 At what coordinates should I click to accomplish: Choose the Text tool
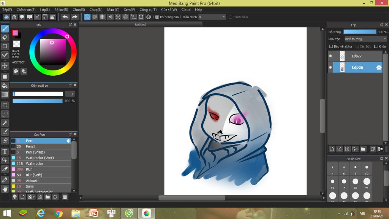pos(5,151)
